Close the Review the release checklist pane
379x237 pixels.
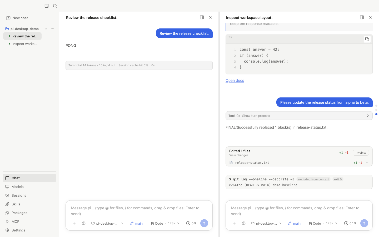[210, 17]
